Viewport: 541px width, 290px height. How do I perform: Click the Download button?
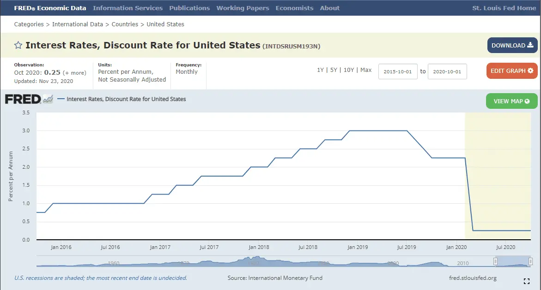click(x=512, y=45)
